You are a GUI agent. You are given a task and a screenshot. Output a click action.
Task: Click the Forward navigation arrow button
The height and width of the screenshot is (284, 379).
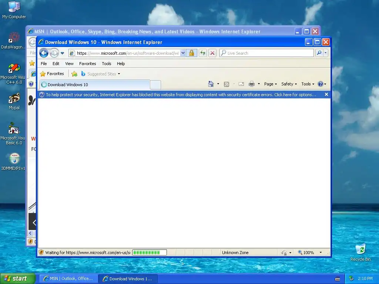(x=54, y=53)
